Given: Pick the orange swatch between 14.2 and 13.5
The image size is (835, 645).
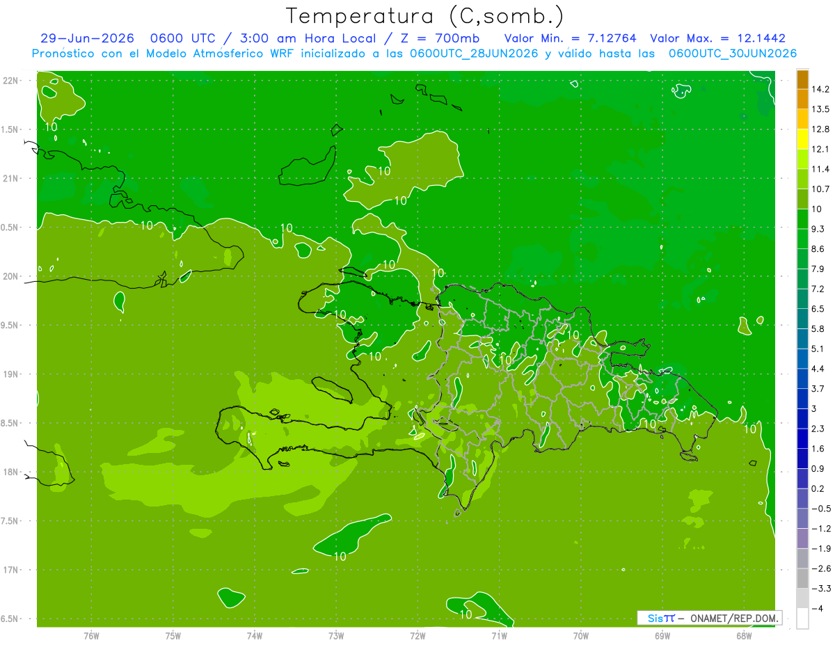Looking at the screenshot, I should [802, 99].
